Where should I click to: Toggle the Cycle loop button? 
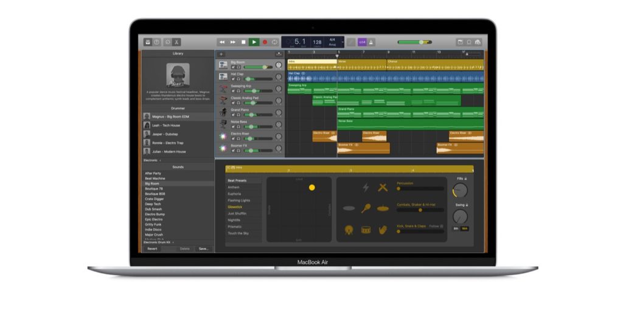coord(274,42)
